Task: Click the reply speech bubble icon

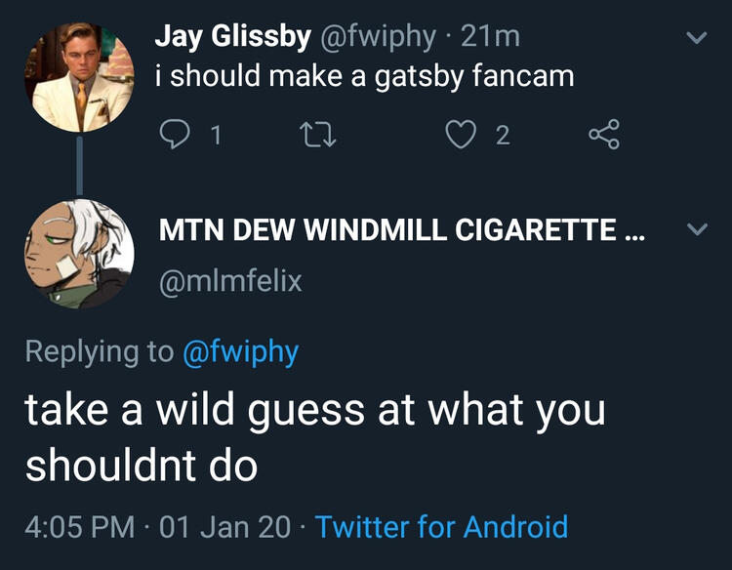Action: pyautogui.click(x=175, y=137)
